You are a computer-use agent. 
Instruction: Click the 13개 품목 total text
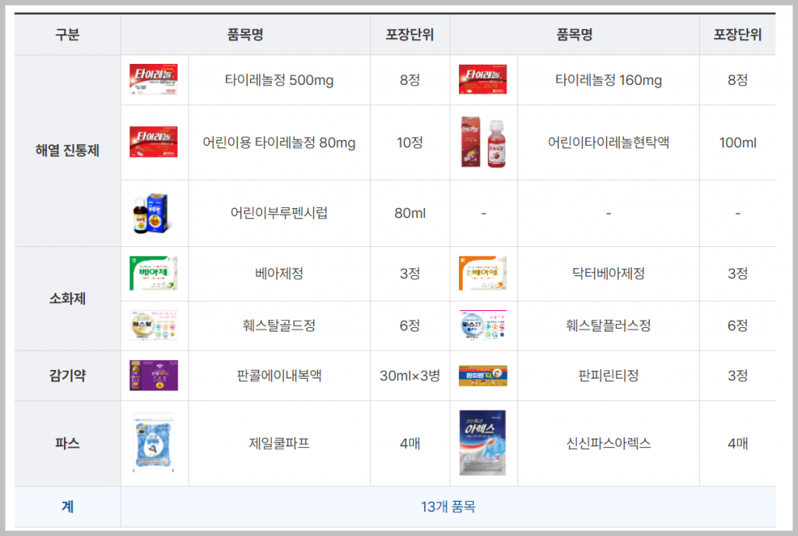click(x=448, y=506)
